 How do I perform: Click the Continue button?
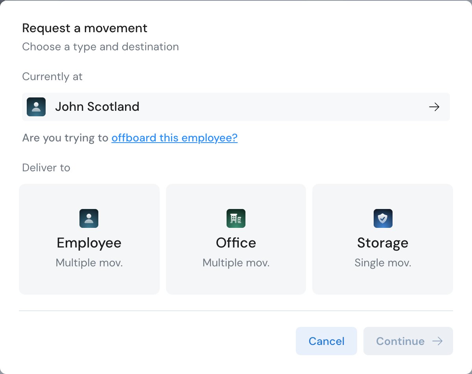click(408, 341)
